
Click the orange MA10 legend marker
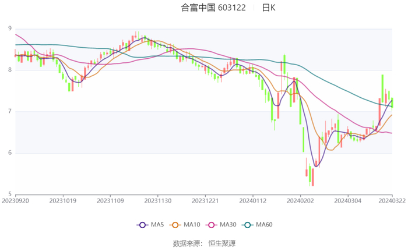coord(175,225)
